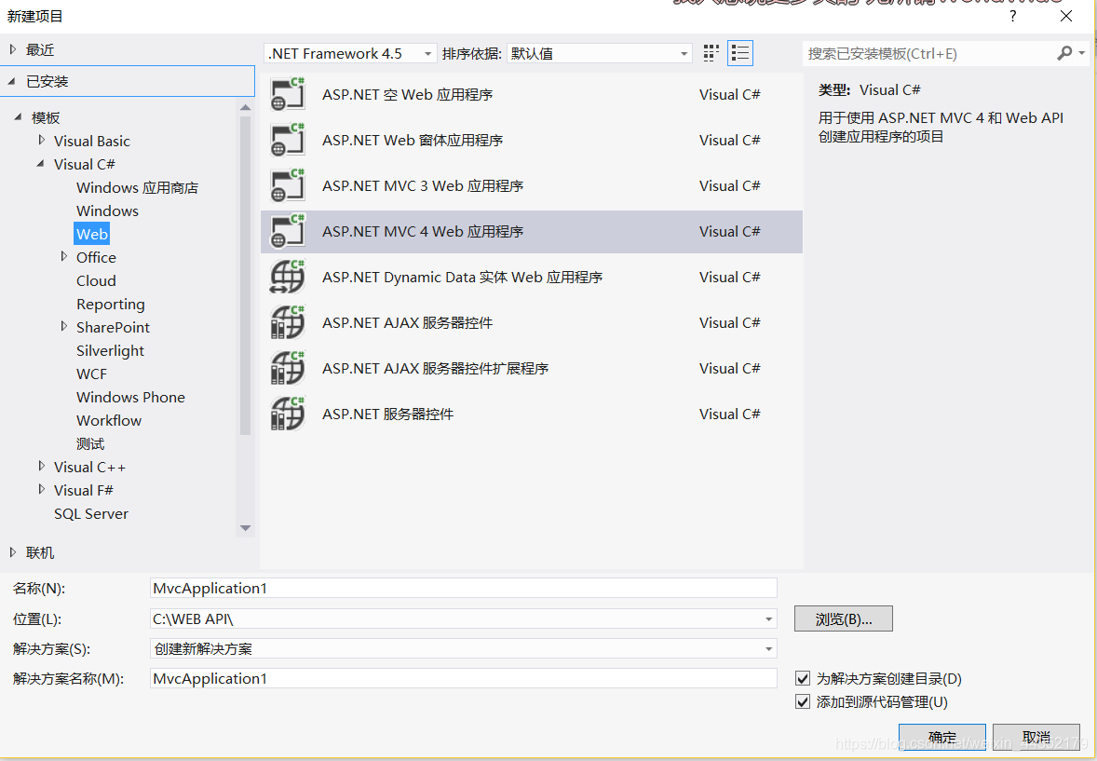Open the 解决方案 创建新解决方案 dropdown

tap(768, 649)
